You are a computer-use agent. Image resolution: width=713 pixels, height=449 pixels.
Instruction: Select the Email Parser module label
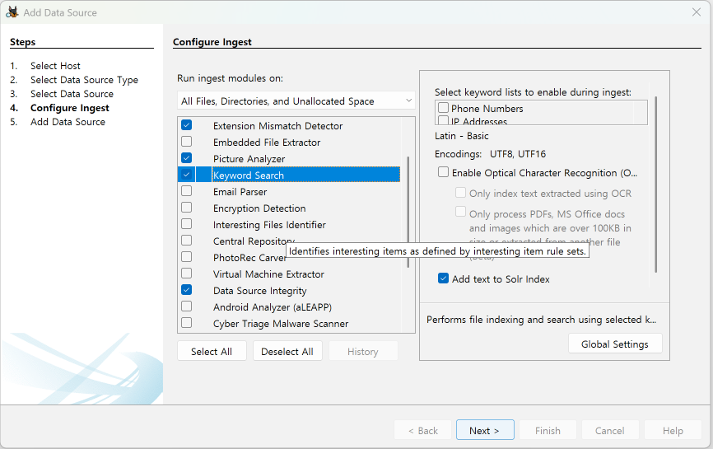click(x=240, y=192)
